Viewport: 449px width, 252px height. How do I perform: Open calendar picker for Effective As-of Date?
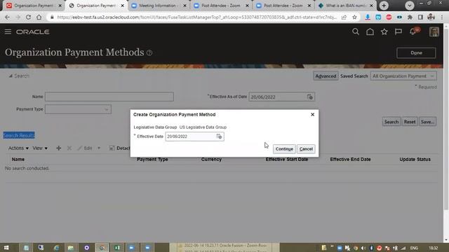(310, 97)
